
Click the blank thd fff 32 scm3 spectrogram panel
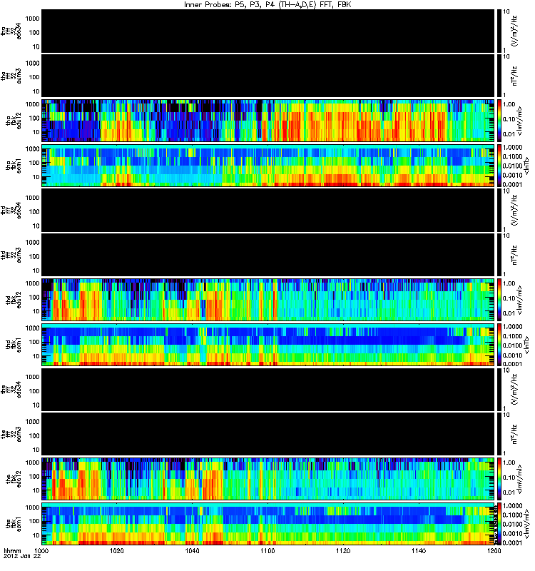point(268,255)
